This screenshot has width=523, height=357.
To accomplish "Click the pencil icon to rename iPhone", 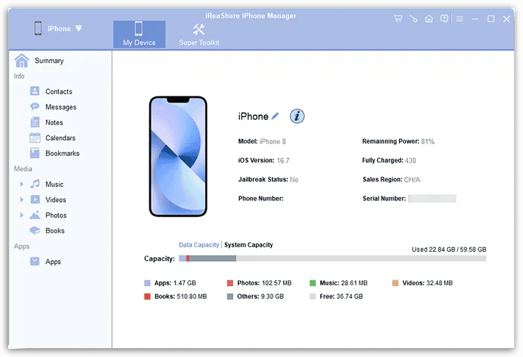I will 275,116.
